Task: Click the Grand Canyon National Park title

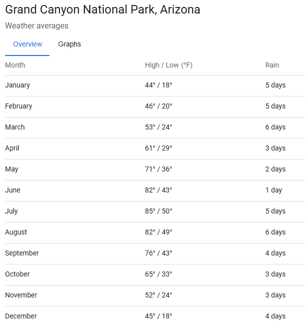Action: pyautogui.click(x=102, y=9)
